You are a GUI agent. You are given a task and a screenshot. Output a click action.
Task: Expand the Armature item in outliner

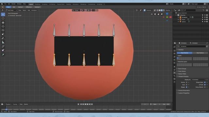tap(178, 17)
